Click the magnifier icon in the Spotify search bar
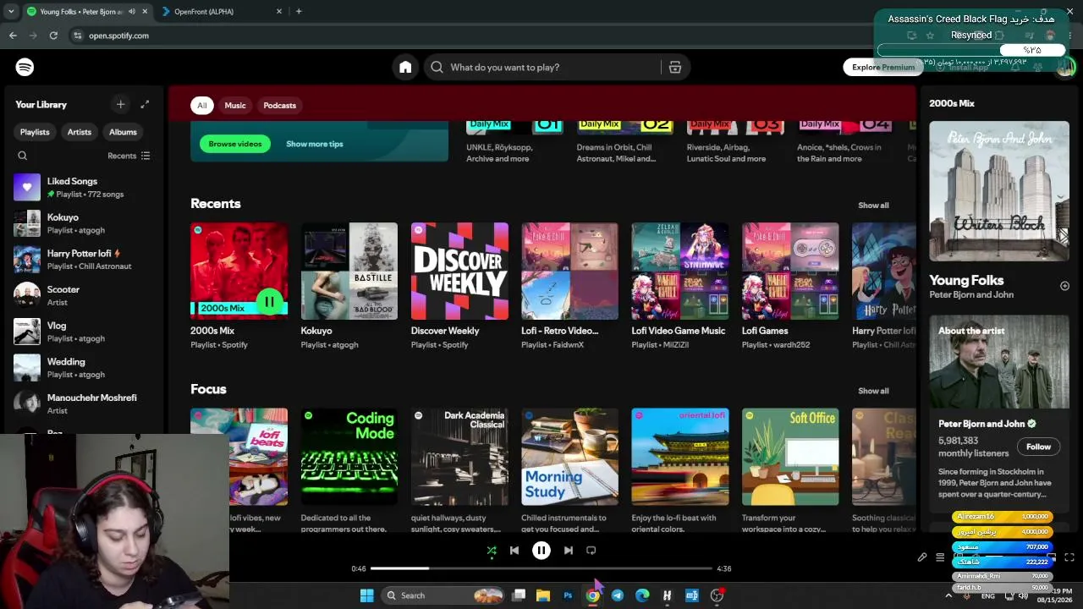The height and width of the screenshot is (609, 1083). point(437,67)
